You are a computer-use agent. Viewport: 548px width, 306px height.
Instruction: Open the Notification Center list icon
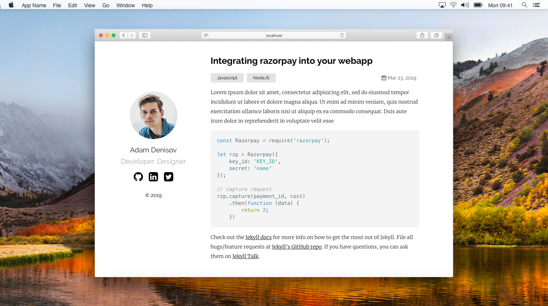click(x=536, y=5)
